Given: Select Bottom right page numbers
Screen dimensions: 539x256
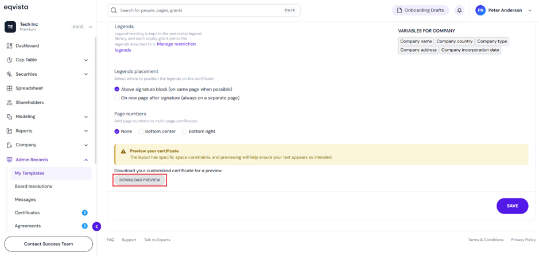Looking at the screenshot, I should point(185,131).
